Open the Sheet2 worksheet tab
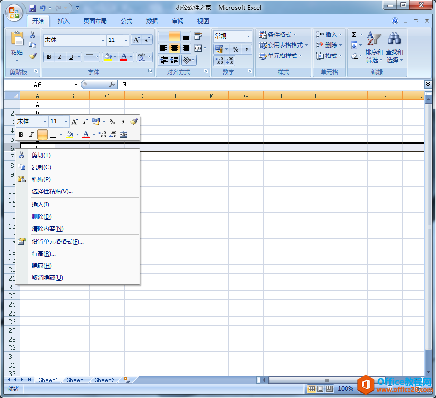436x398 pixels. tap(77, 380)
